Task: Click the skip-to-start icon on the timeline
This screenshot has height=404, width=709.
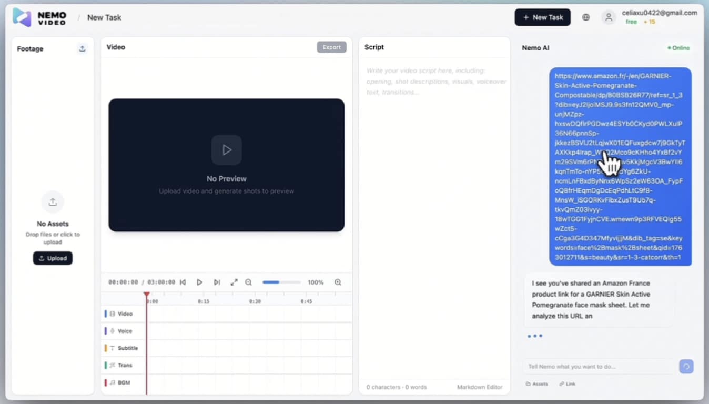Action: 183,282
